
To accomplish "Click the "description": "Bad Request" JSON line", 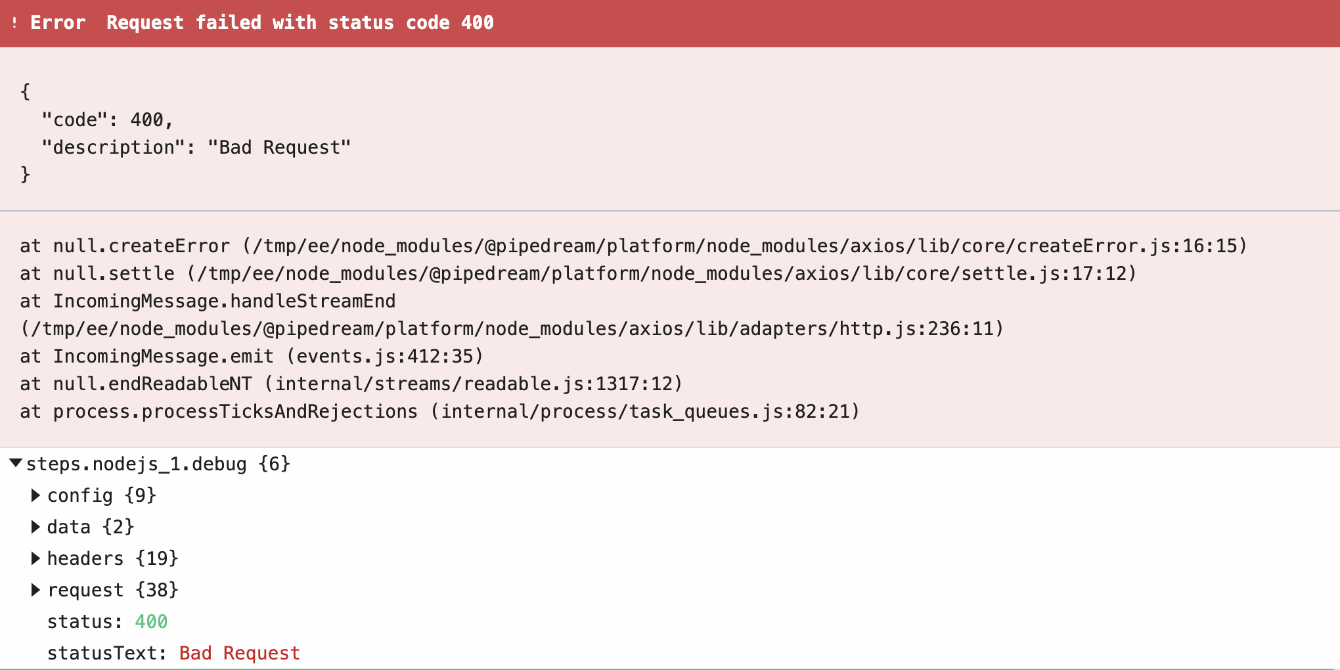I will point(196,147).
